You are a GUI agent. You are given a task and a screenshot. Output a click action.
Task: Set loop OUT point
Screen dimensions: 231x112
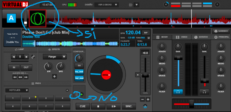pos(26,68)
